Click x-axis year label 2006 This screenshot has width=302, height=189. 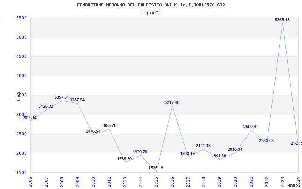(31, 182)
